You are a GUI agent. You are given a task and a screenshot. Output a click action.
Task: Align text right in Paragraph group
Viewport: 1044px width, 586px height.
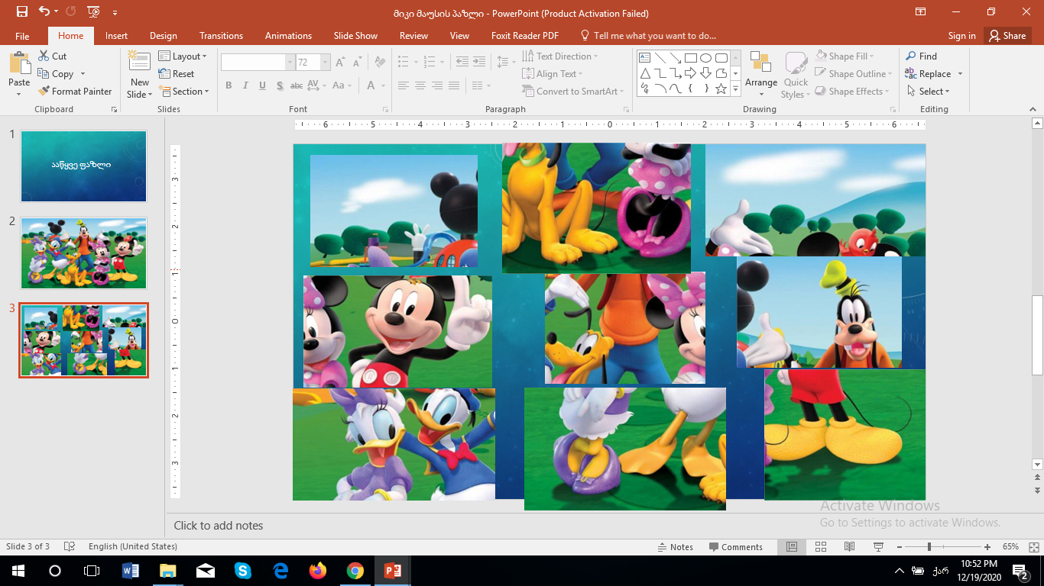437,86
